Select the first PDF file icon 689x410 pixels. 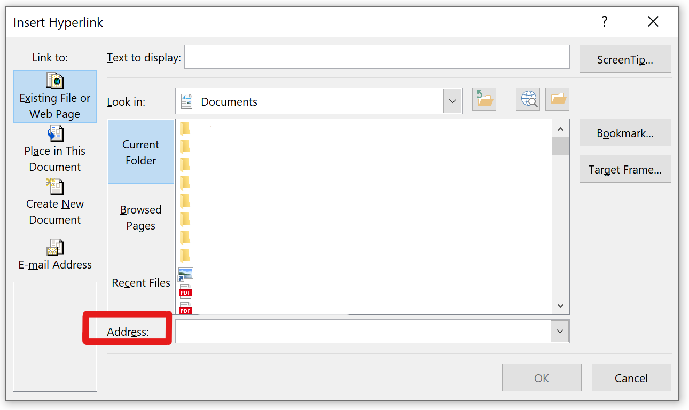point(185,291)
